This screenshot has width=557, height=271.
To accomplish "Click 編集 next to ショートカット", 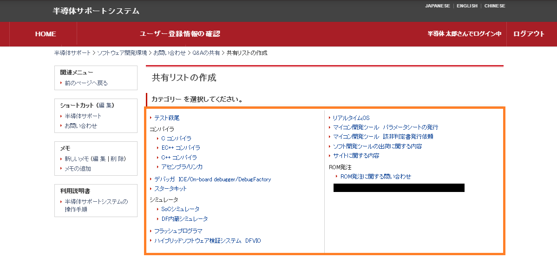I will (106, 105).
